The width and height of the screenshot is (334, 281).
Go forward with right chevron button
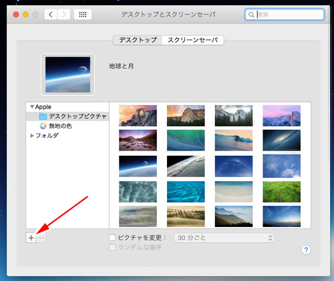64,15
